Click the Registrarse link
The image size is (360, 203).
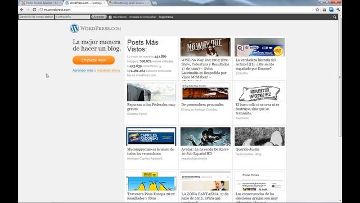(166, 17)
